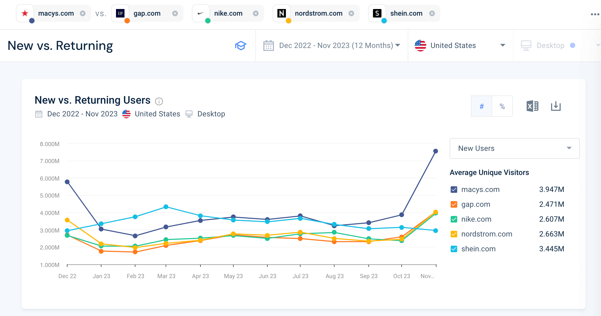Click nordstrom.com Dec 22 data point
Screen dimensions: 601x316
coord(67,220)
